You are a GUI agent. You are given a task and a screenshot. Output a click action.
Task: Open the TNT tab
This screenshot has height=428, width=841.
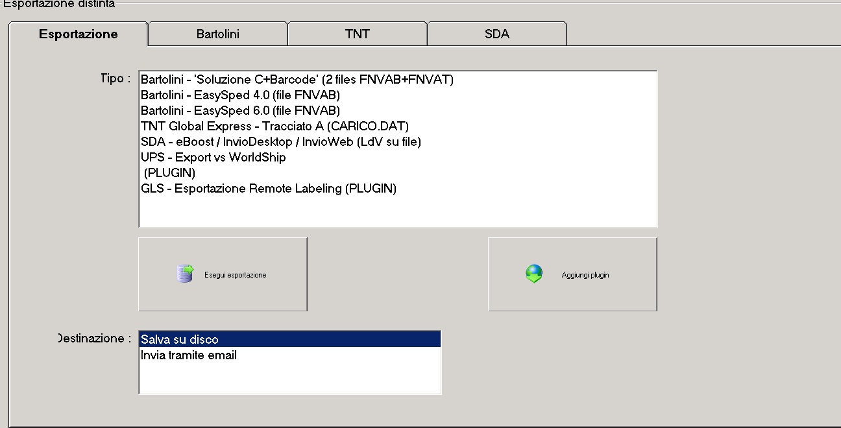pos(358,34)
